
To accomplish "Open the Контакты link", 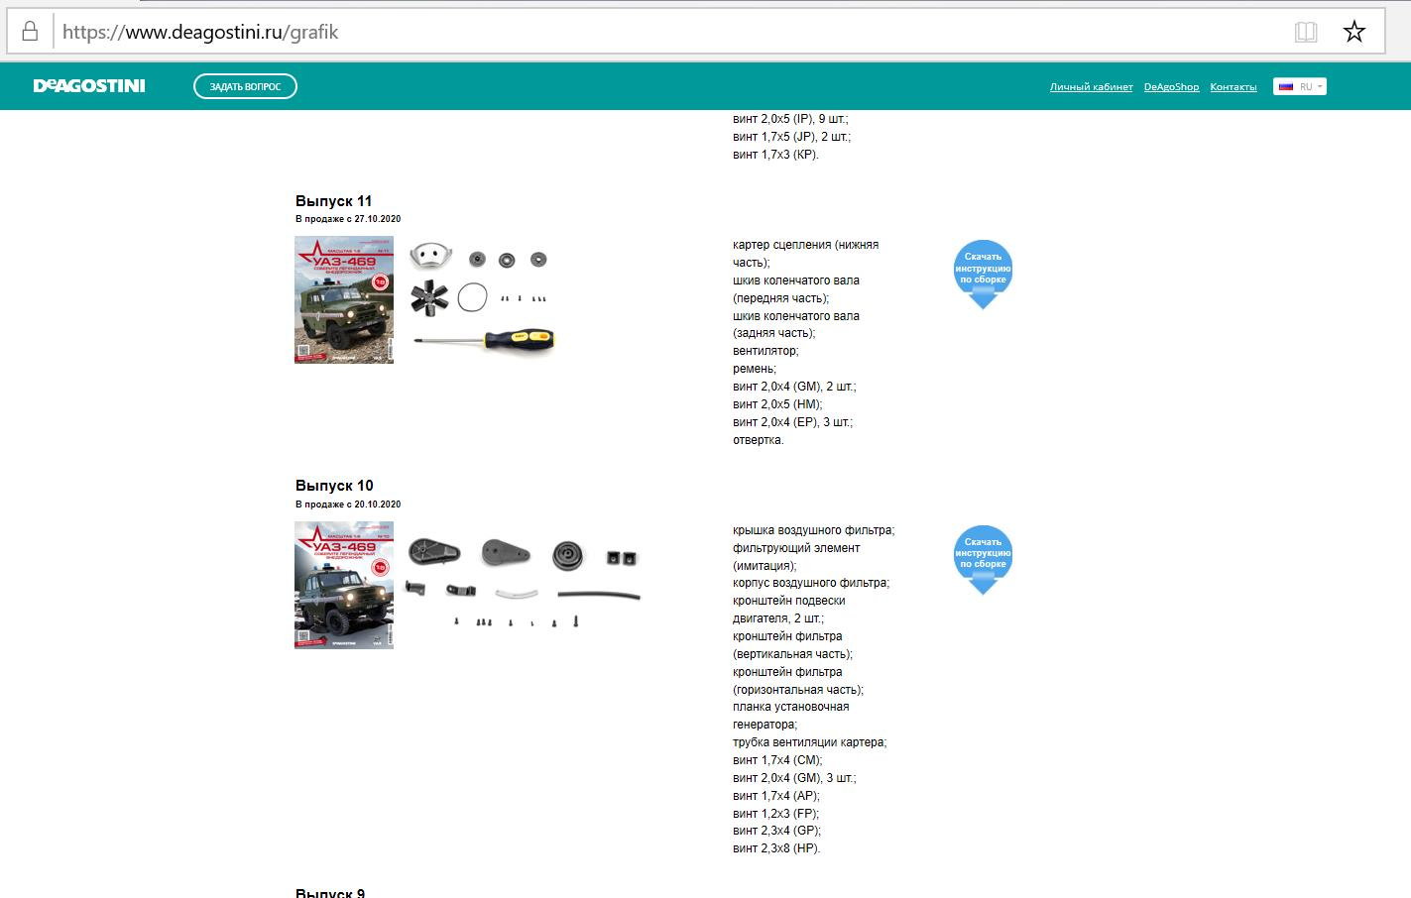I will (1234, 87).
